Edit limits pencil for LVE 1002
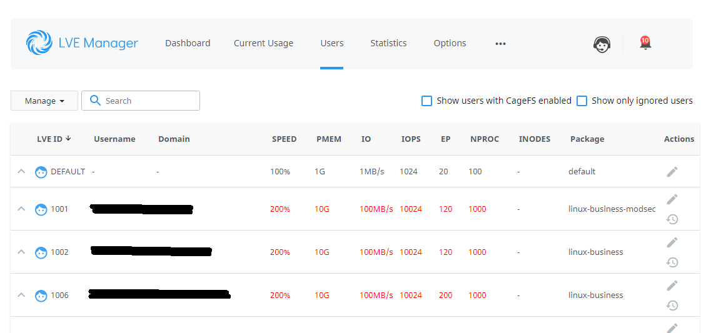Viewport: 701px width, 333px height. pos(672,242)
